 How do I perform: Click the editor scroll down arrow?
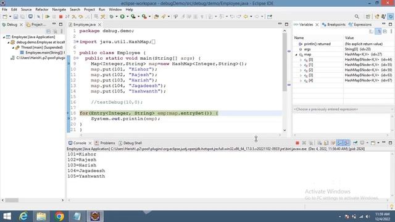[285, 130]
